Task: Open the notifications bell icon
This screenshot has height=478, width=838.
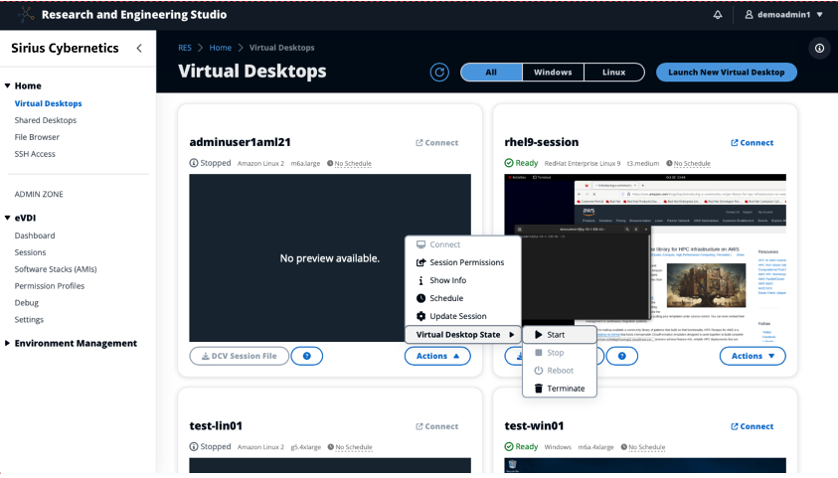Action: click(x=718, y=15)
